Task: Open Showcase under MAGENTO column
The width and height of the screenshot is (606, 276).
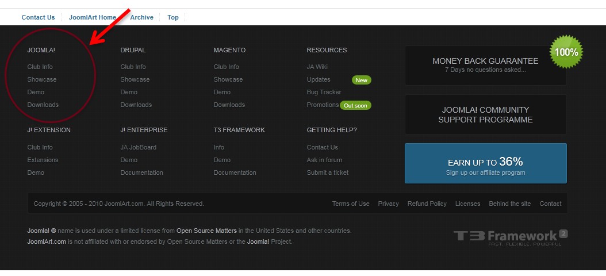Action: 228,79
